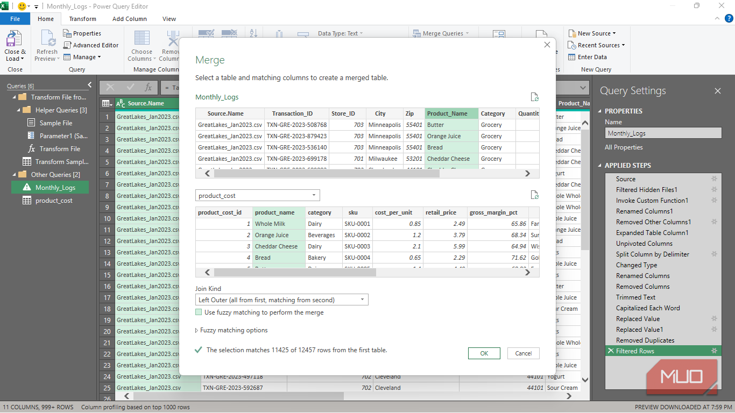Expand the formula bar dropdown arrow

pyautogui.click(x=584, y=87)
